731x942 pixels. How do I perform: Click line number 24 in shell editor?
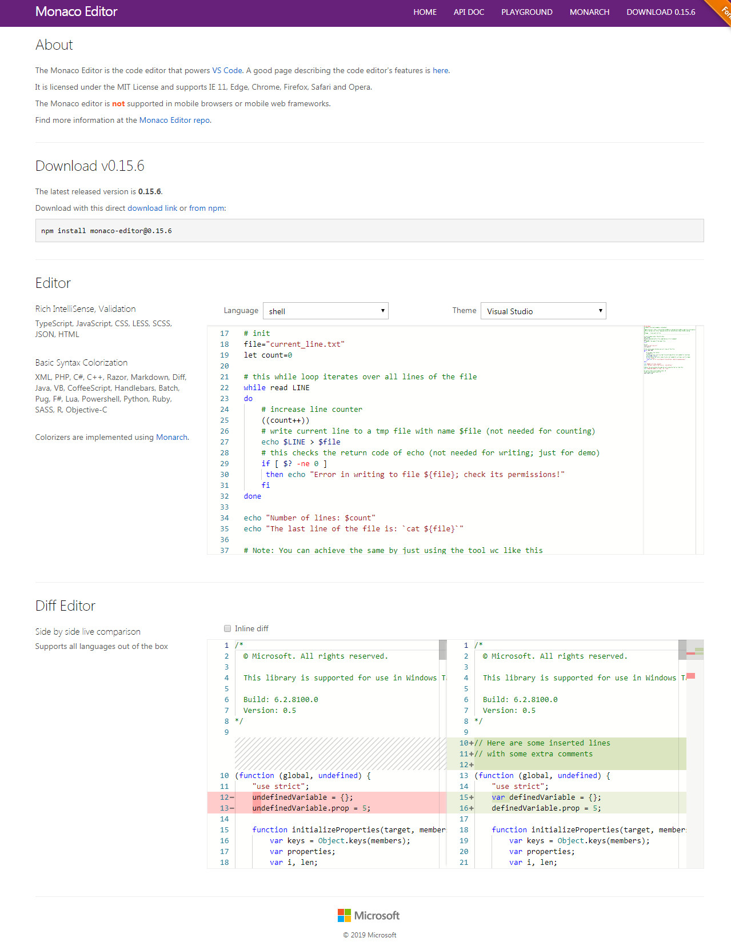224,409
